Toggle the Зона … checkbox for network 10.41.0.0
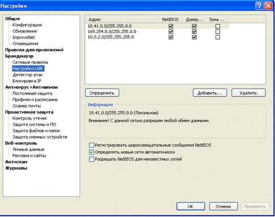Screen dimensions: 275x217 point(218,26)
